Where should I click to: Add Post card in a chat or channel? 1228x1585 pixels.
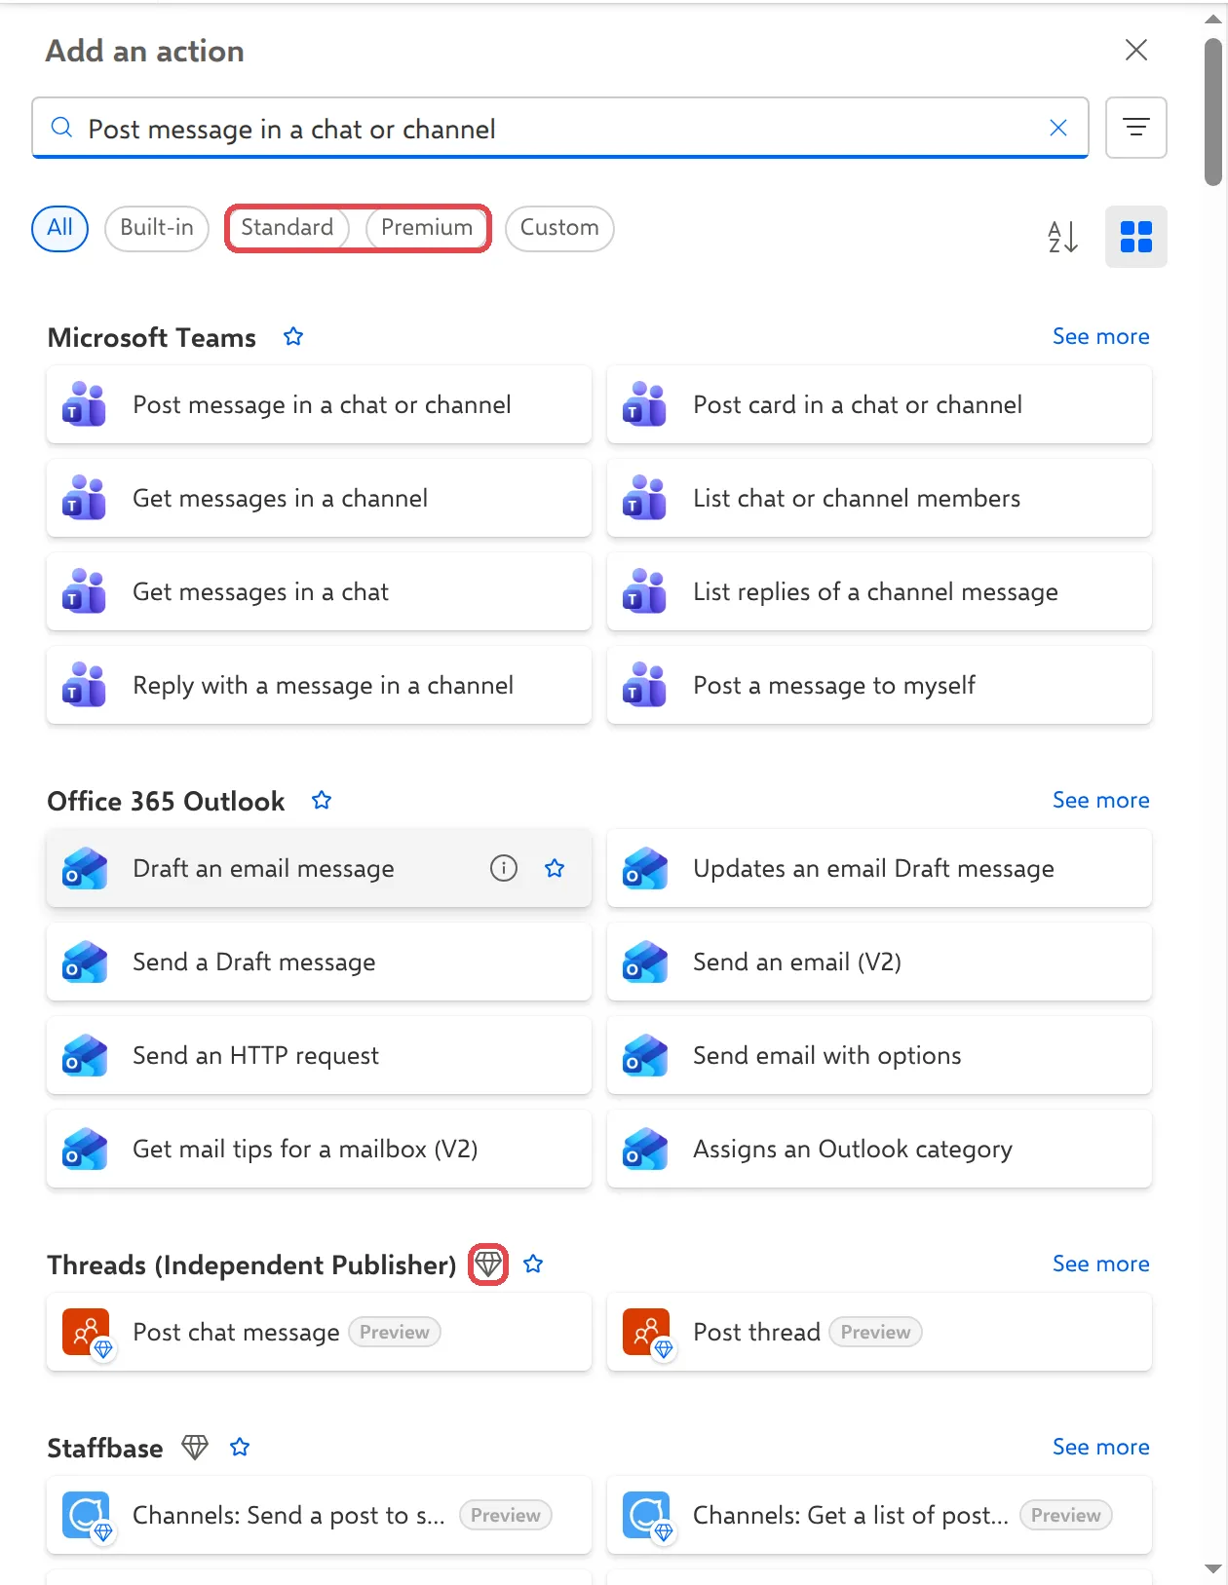[x=879, y=404]
